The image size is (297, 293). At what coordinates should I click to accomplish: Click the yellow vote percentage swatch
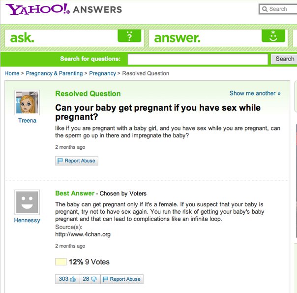pos(61,262)
